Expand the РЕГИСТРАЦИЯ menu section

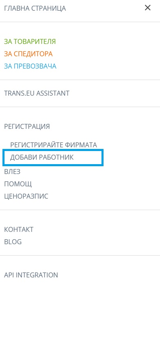coord(27,126)
